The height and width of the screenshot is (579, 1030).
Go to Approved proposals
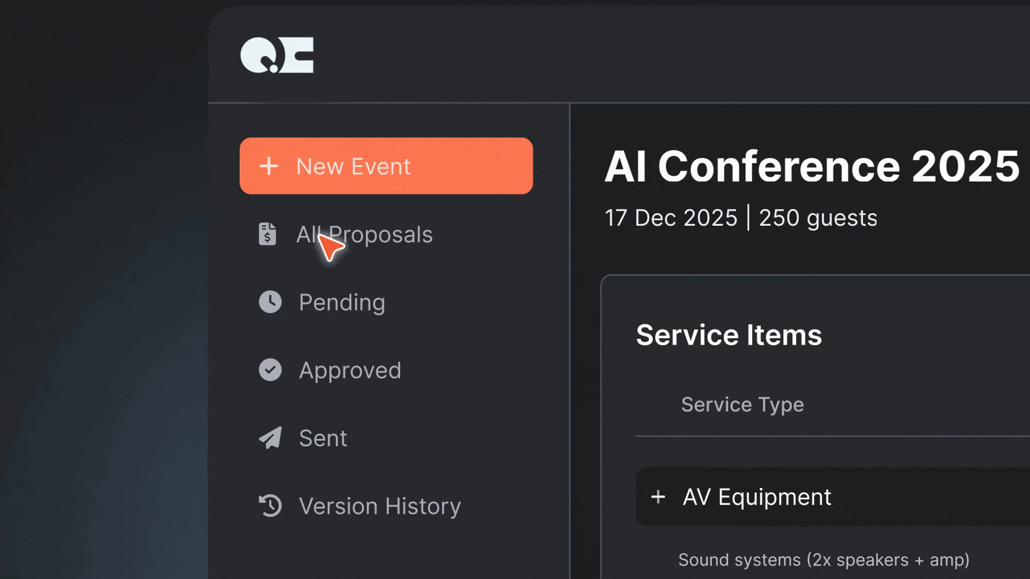tap(350, 370)
